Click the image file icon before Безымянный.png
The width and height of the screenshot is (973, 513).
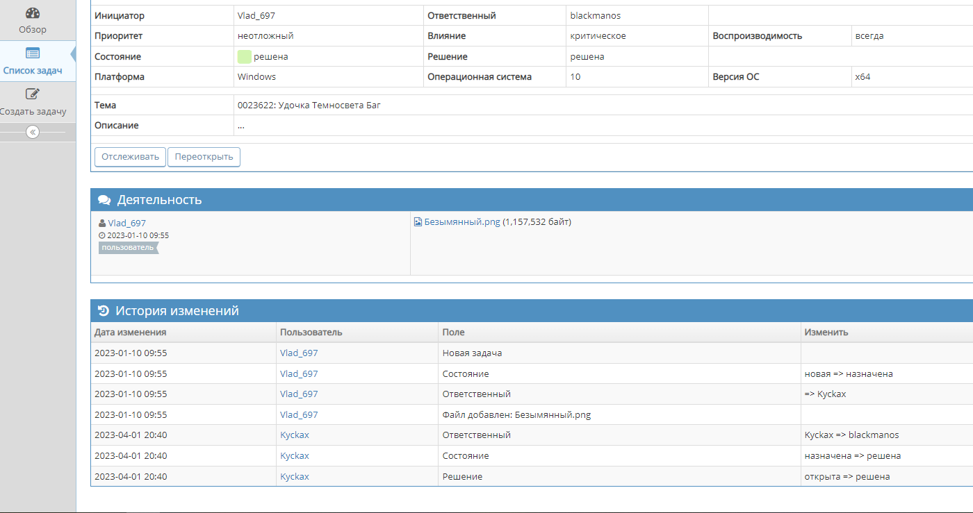tap(418, 222)
